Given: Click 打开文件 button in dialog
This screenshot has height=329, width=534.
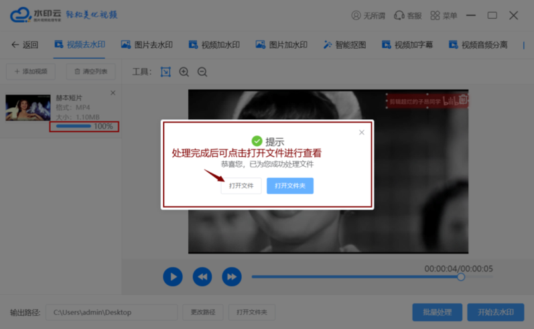Looking at the screenshot, I should click(241, 186).
